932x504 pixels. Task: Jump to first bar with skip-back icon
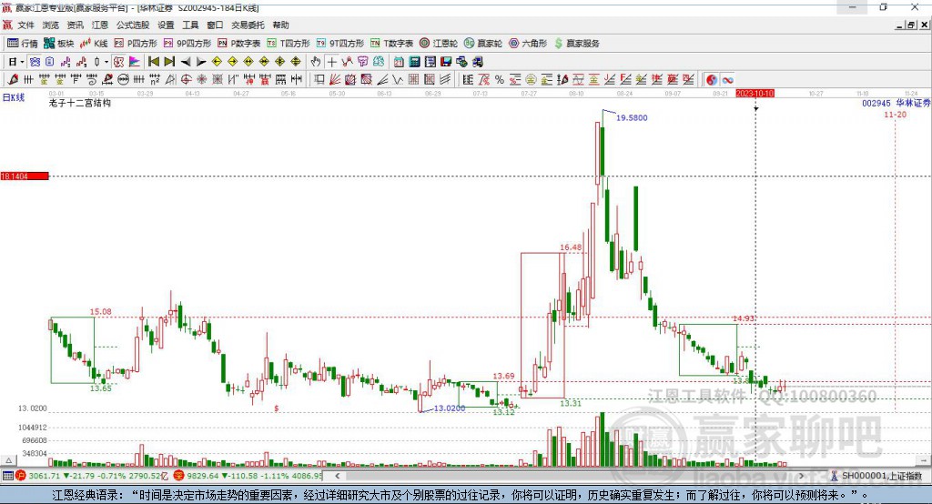tap(153, 62)
